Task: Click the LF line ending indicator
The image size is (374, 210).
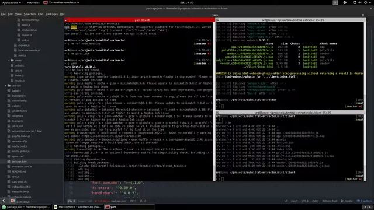Action: tap(286, 201)
